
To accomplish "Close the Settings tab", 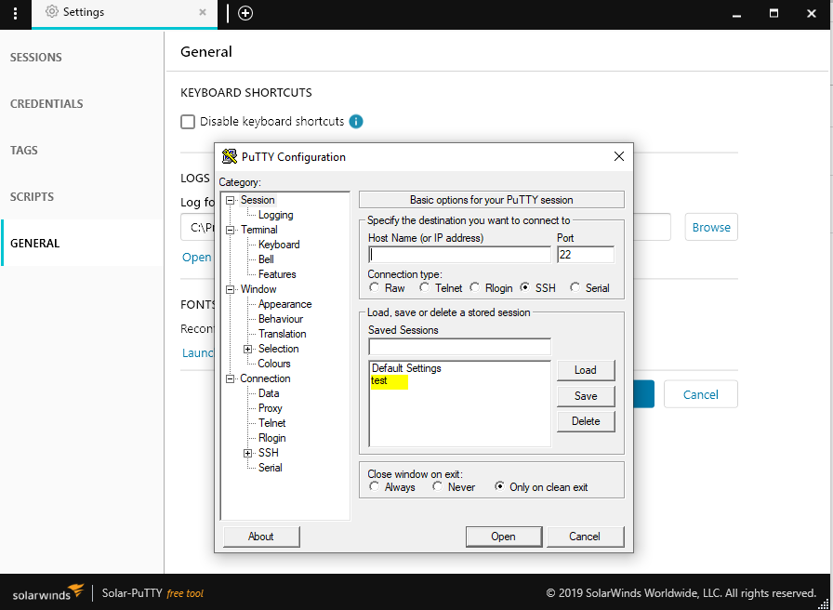I will tap(203, 12).
